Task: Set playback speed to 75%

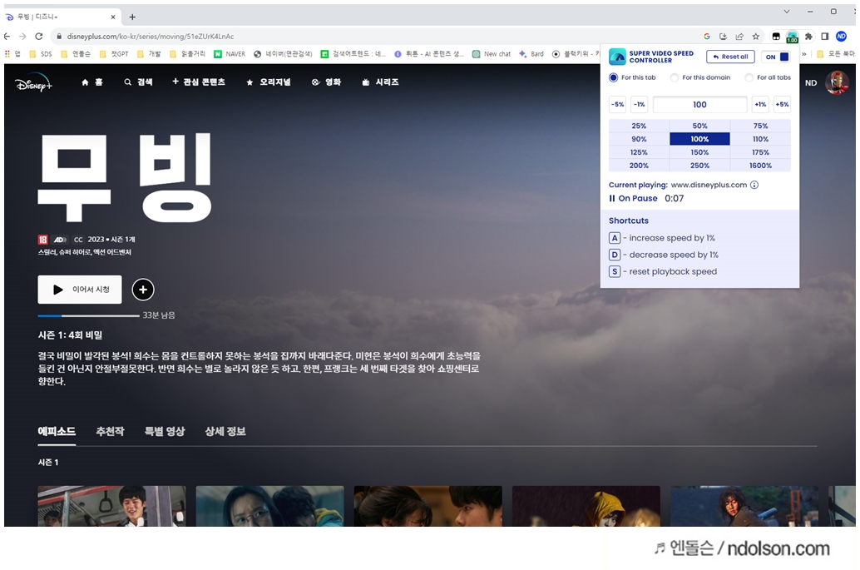Action: click(761, 126)
